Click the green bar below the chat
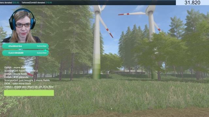Image resolution: width=209 pixels, height=117 pixels. point(29,93)
